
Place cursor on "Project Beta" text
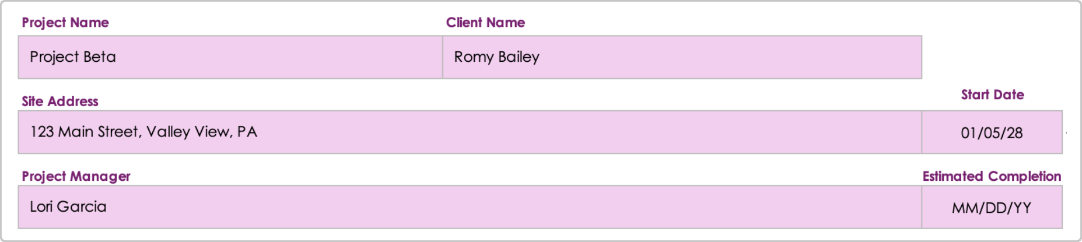click(x=73, y=57)
